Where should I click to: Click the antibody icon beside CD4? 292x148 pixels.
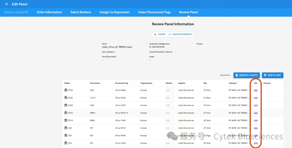point(66,136)
